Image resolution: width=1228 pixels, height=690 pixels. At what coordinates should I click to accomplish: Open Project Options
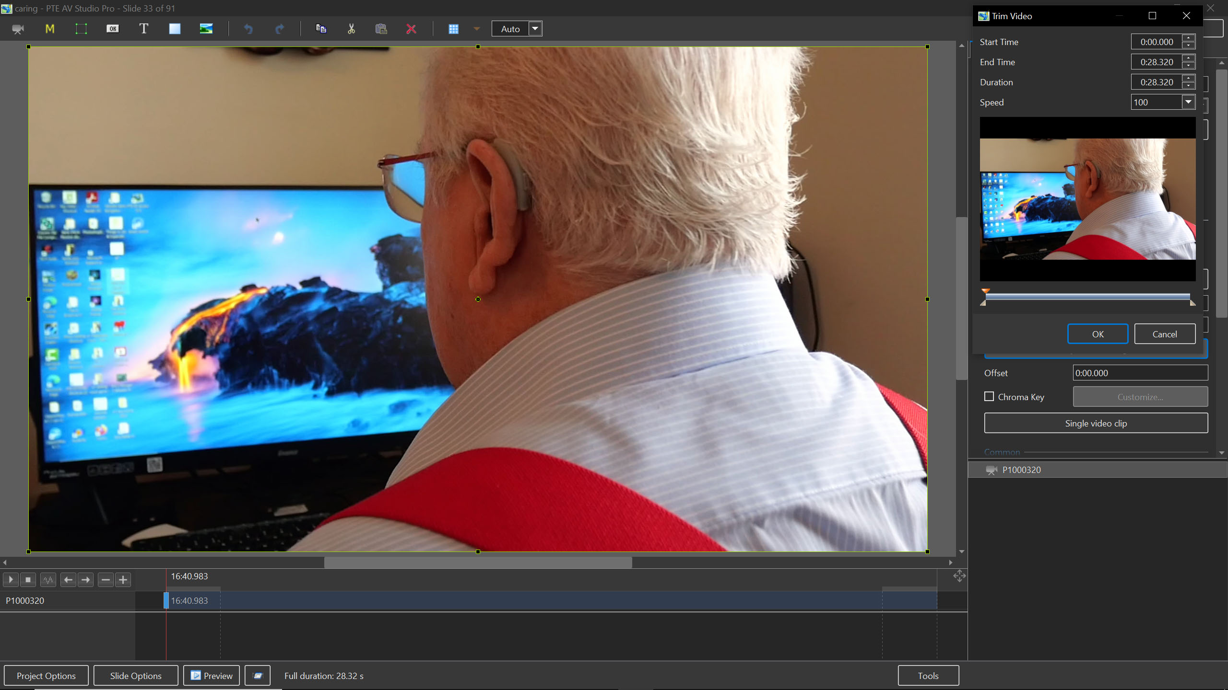pos(46,676)
